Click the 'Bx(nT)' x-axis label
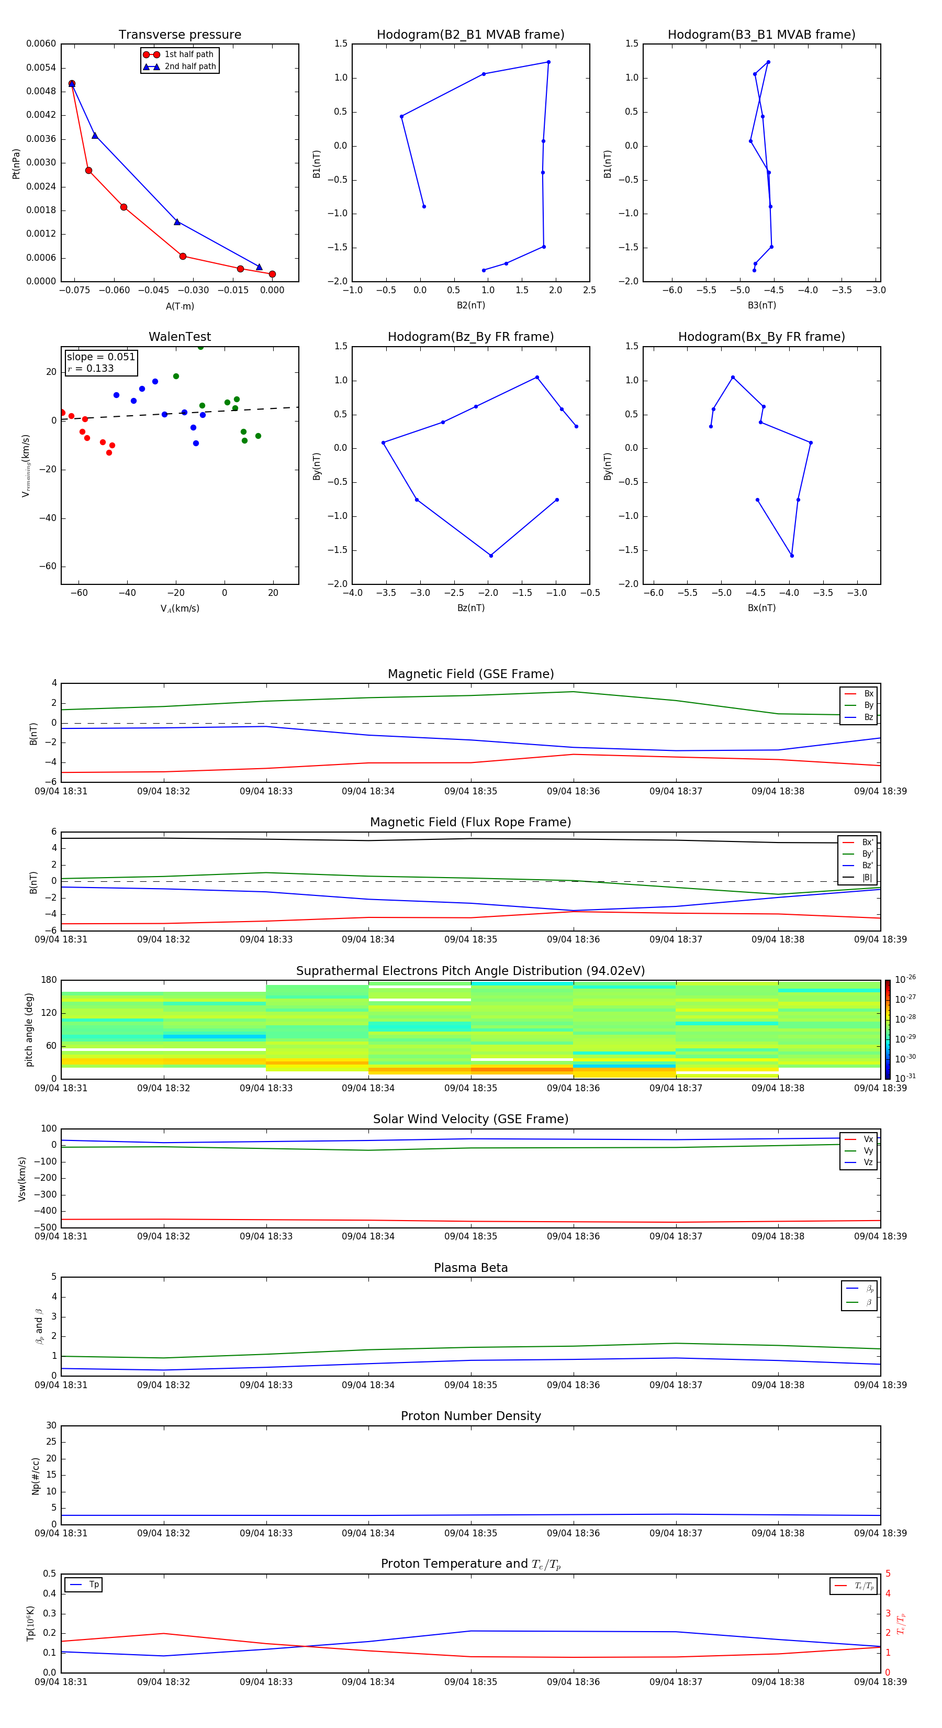This screenshot has width=942, height=1728. 761,608
